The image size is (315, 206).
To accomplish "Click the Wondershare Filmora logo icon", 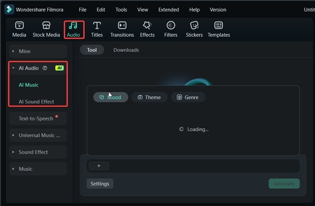I will point(9,10).
